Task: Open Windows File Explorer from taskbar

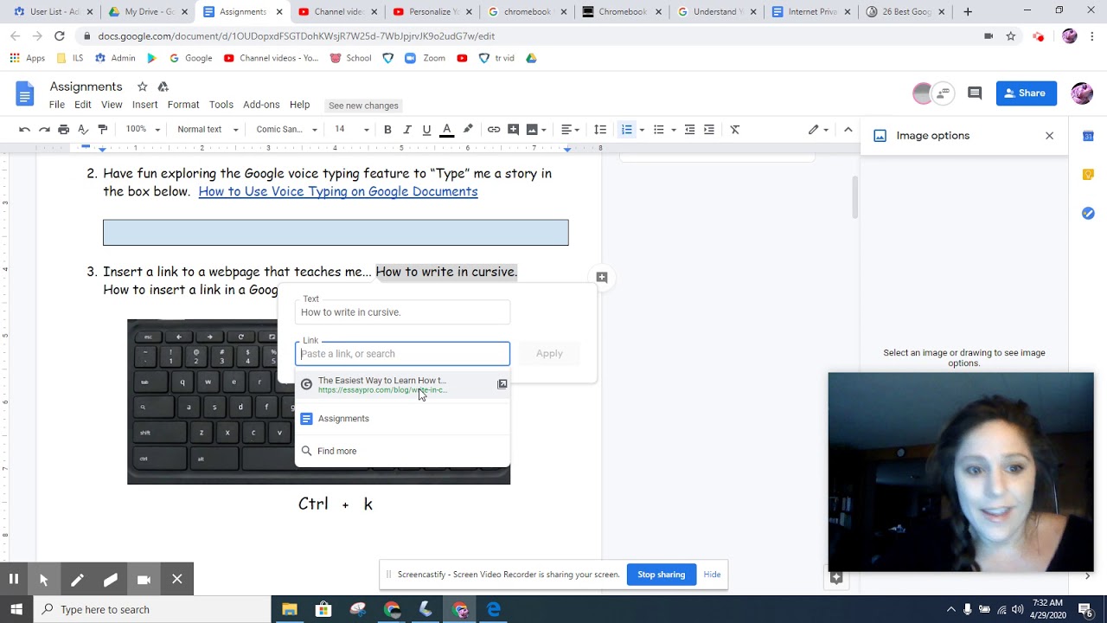Action: [290, 609]
